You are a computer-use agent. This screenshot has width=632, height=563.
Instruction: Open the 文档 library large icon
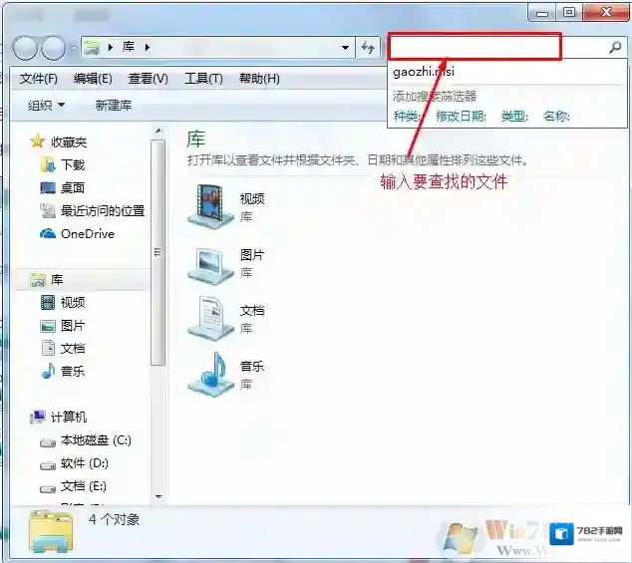tap(210, 319)
